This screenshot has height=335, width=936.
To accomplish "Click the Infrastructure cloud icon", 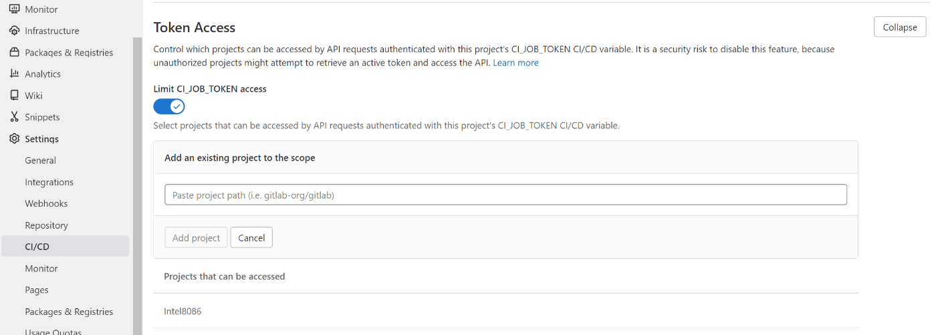I will [14, 31].
